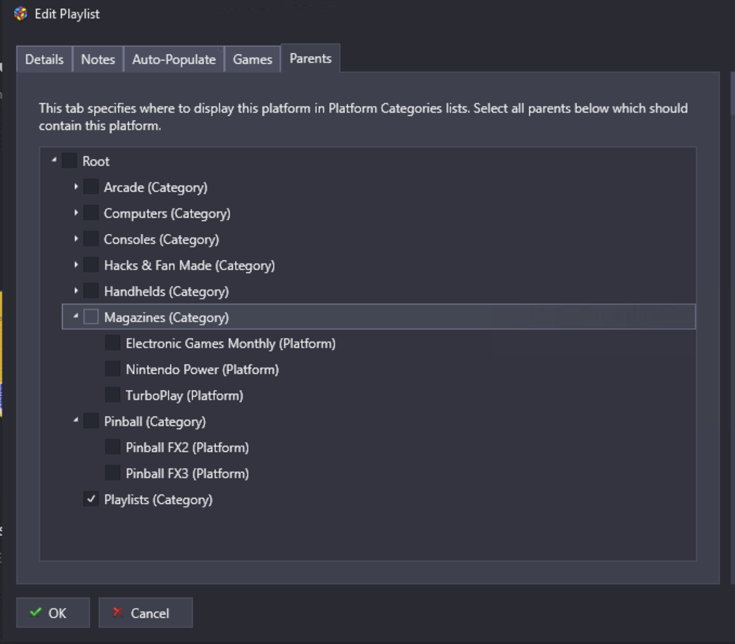Collapse the Magazines category arrow
735x644 pixels.
pos(76,317)
